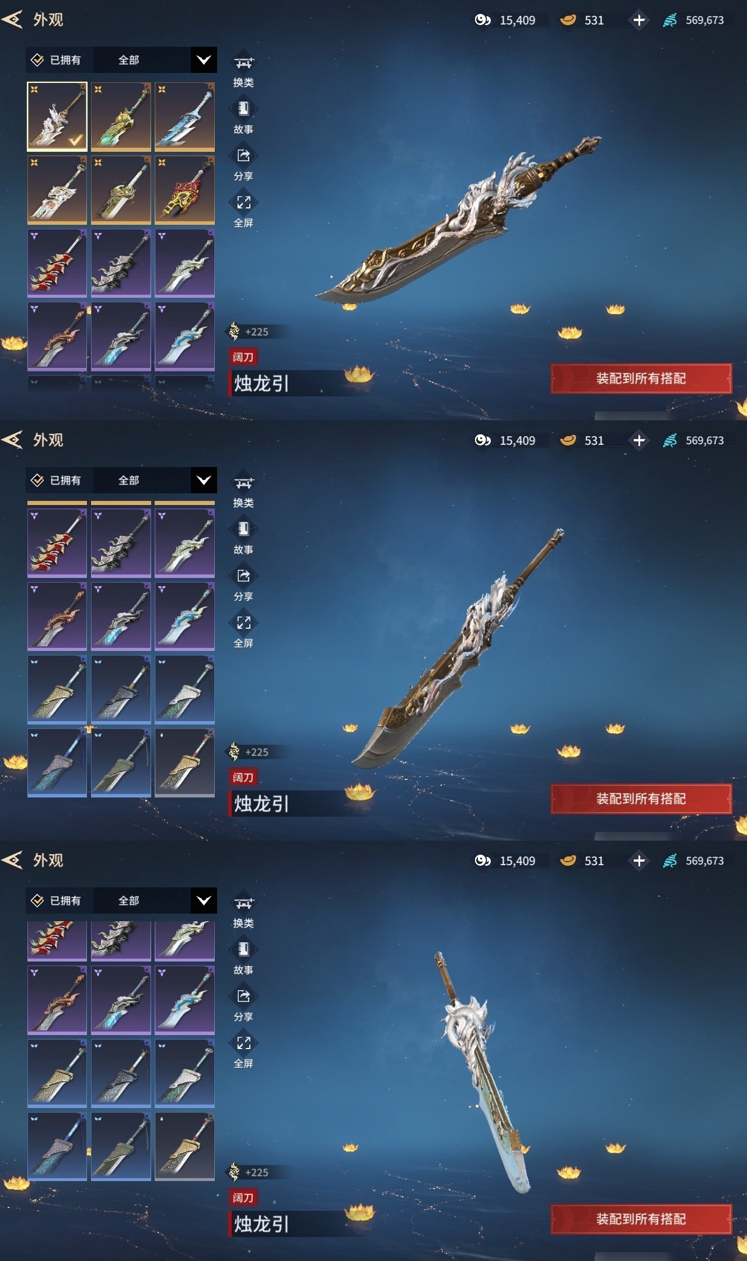Expand the 全部 dropdown arrow in the middle screen
The image size is (747, 1261).
[x=204, y=480]
